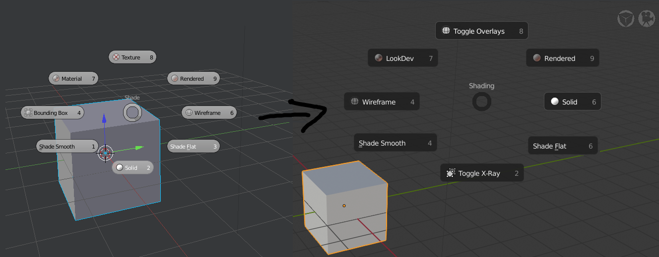The height and width of the screenshot is (257, 659).
Task: Choose Solid numbered 6 in right pie menu
Action: pos(573,102)
